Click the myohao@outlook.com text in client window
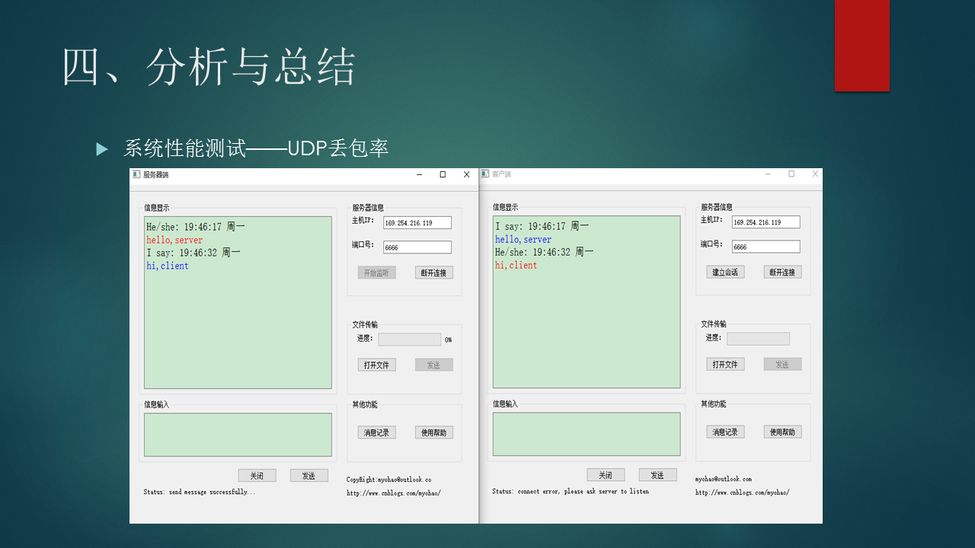Viewport: 975px width, 548px height. click(724, 479)
